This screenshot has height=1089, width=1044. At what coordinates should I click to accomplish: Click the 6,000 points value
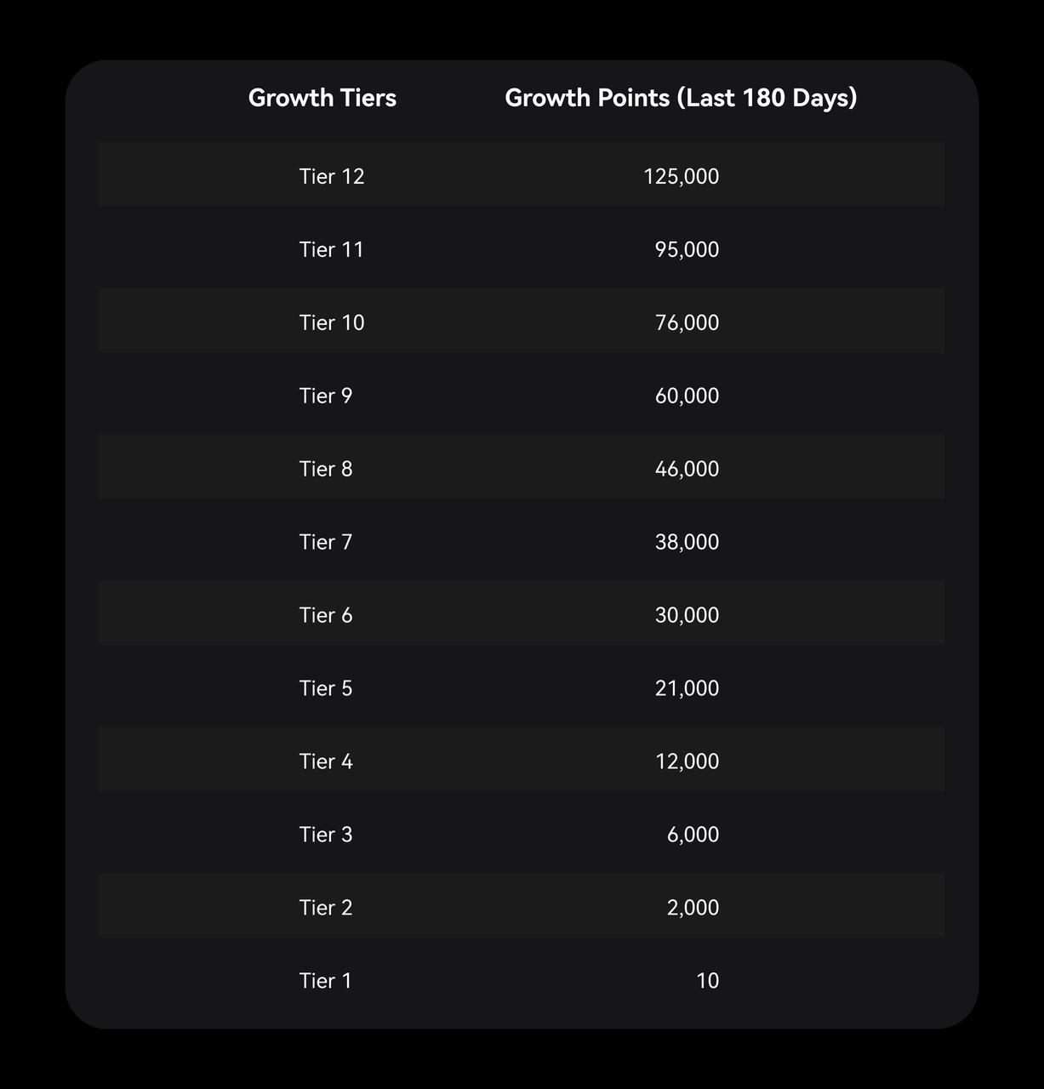[693, 835]
